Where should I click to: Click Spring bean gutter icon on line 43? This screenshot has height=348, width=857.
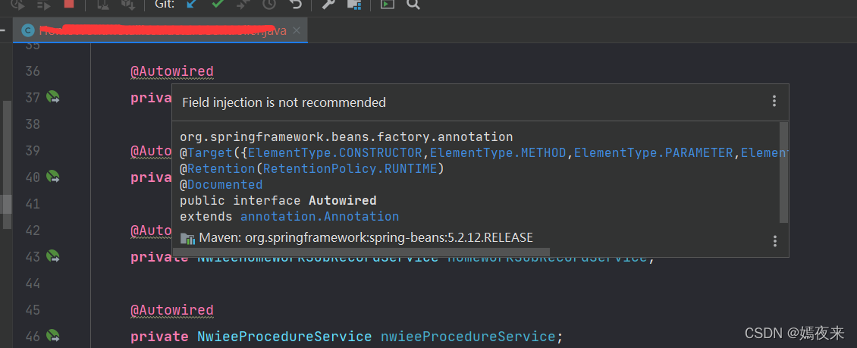[53, 256]
